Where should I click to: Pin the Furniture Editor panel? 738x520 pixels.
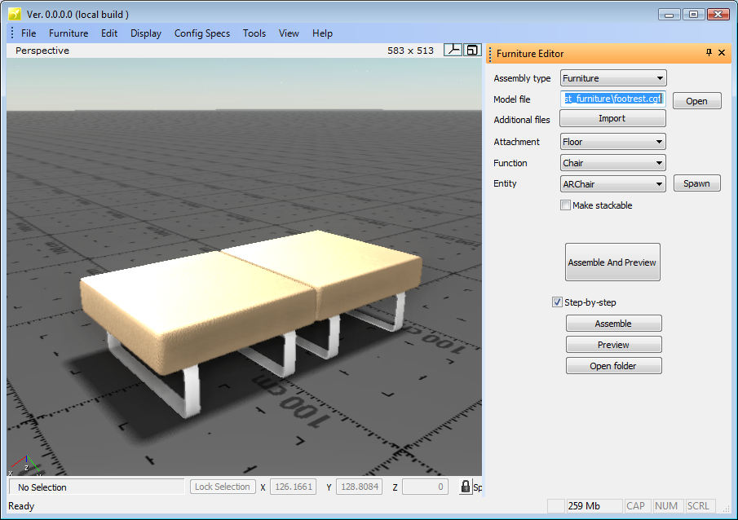[x=709, y=53]
